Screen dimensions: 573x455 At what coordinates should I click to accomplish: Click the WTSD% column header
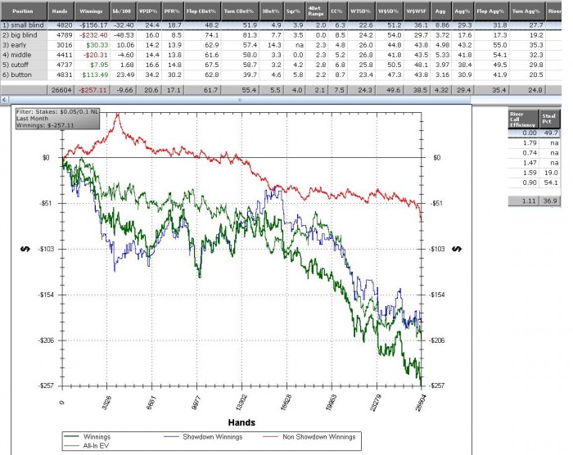coord(361,11)
